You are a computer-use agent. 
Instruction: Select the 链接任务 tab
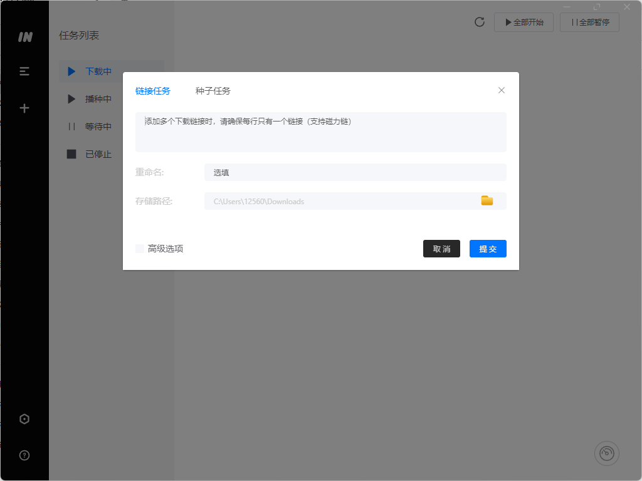click(152, 90)
